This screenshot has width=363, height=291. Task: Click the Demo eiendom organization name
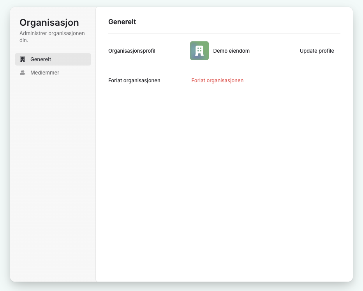(x=231, y=51)
